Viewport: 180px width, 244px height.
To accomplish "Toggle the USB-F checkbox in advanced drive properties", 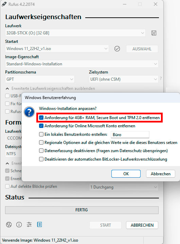I will (x=7, y=96).
